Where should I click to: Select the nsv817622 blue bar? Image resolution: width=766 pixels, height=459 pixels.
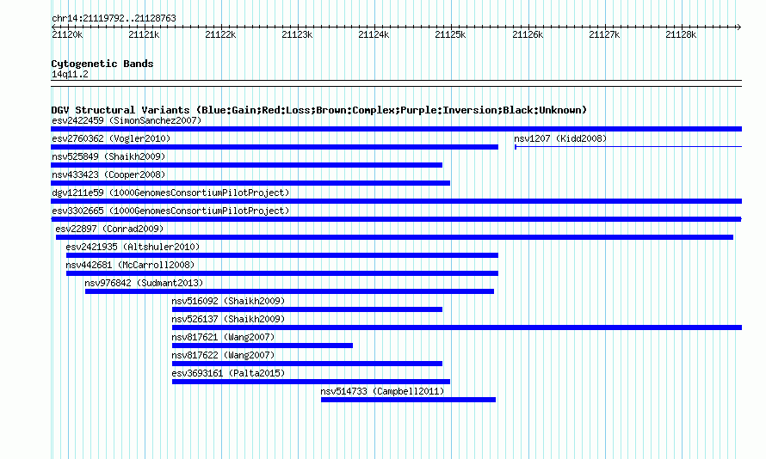pos(306,364)
